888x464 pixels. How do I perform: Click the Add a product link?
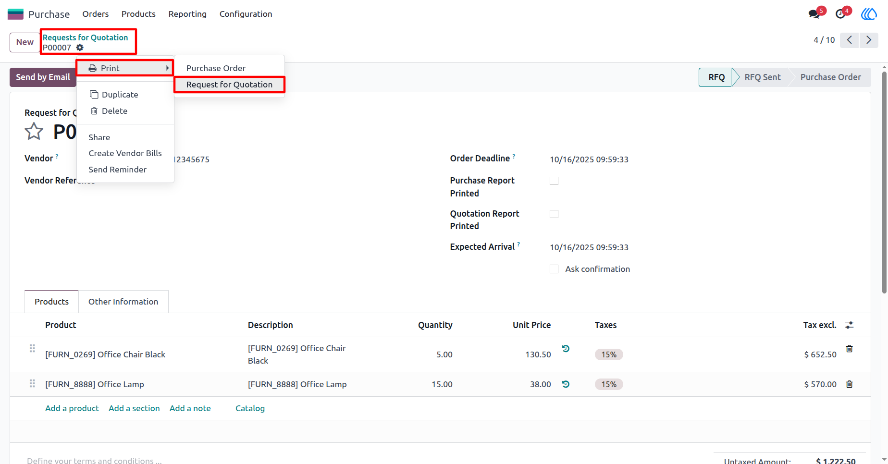72,408
